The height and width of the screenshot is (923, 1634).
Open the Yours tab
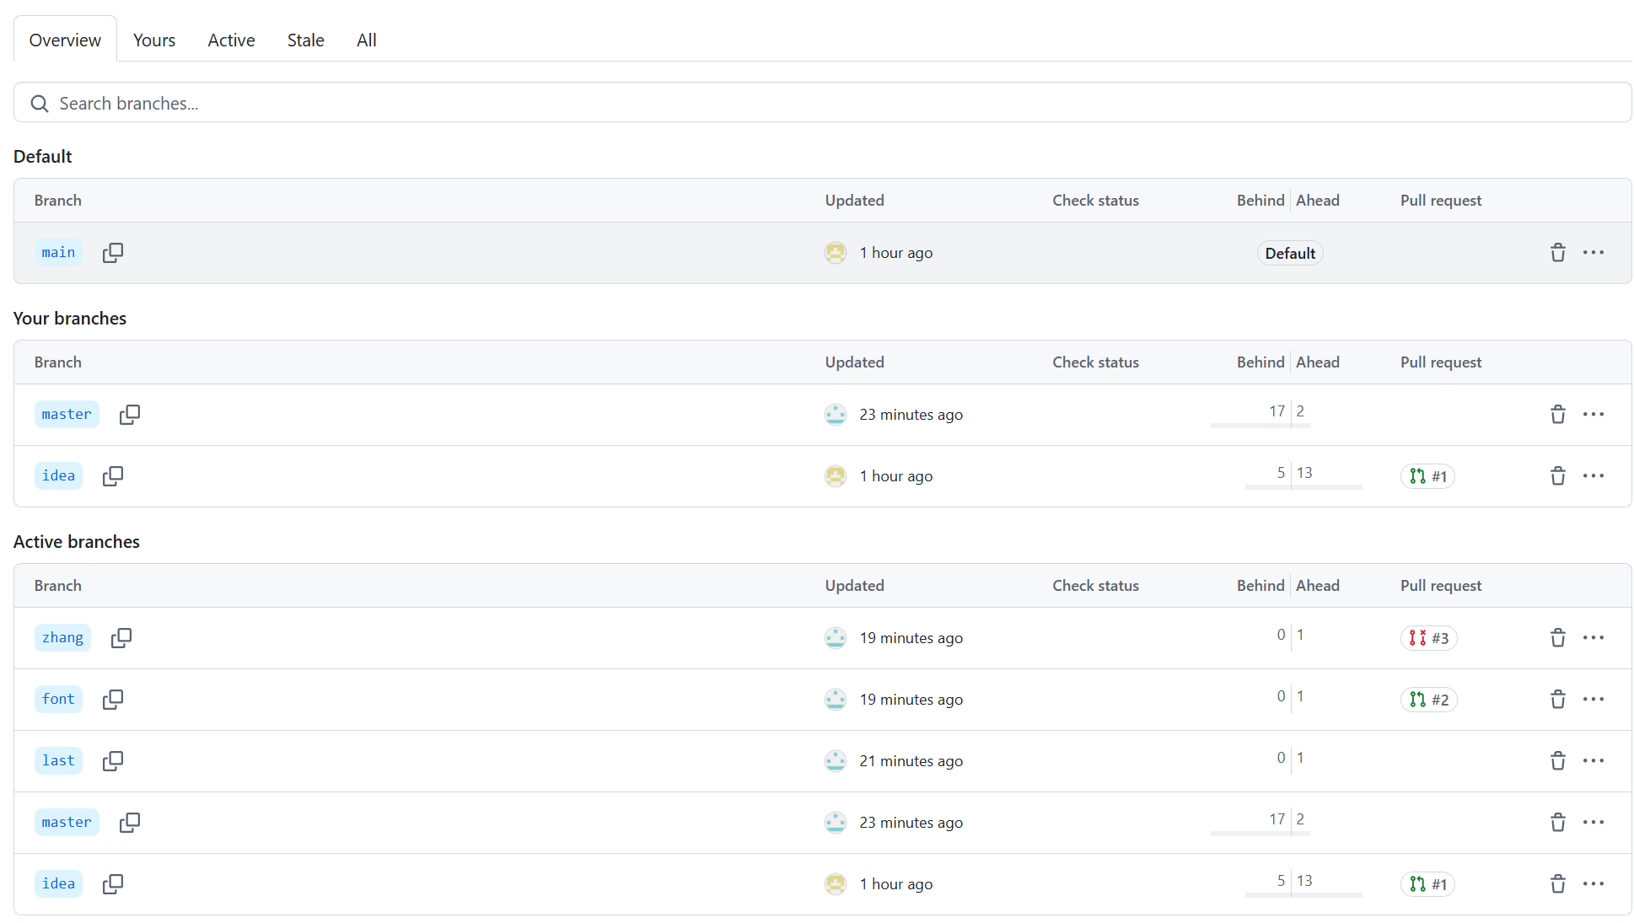point(154,40)
